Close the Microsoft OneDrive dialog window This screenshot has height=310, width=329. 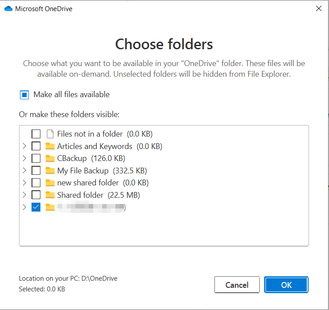pos(318,8)
